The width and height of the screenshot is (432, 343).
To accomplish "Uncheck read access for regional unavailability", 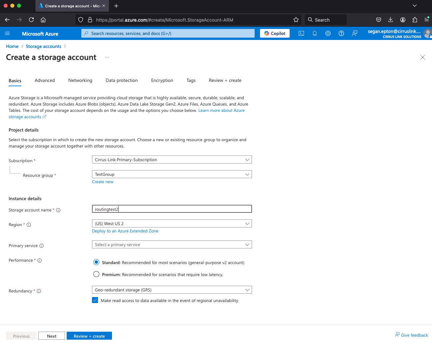I will (95, 300).
